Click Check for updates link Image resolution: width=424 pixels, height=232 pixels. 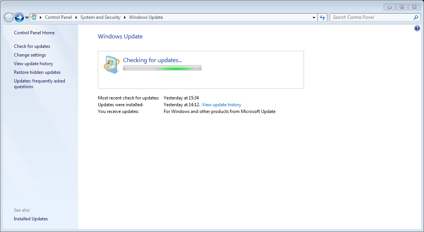click(32, 46)
